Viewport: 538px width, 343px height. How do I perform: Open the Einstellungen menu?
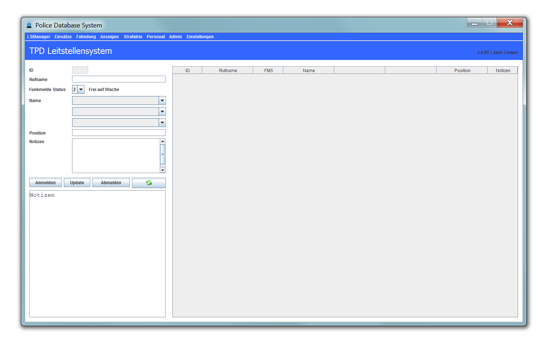(200, 37)
